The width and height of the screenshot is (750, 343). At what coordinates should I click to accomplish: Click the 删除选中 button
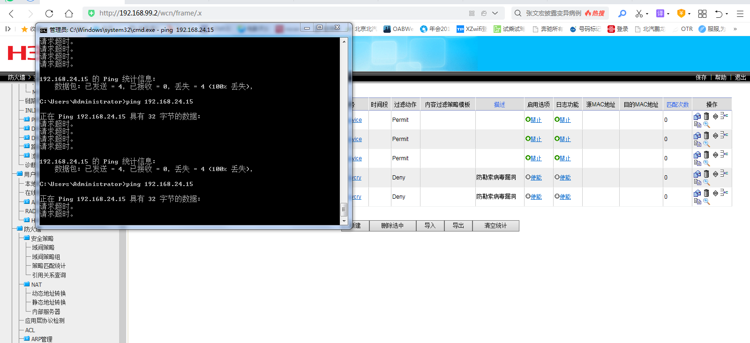pos(392,226)
